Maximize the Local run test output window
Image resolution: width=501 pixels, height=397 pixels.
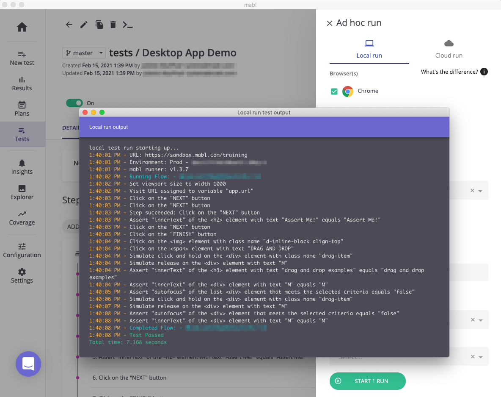click(102, 112)
